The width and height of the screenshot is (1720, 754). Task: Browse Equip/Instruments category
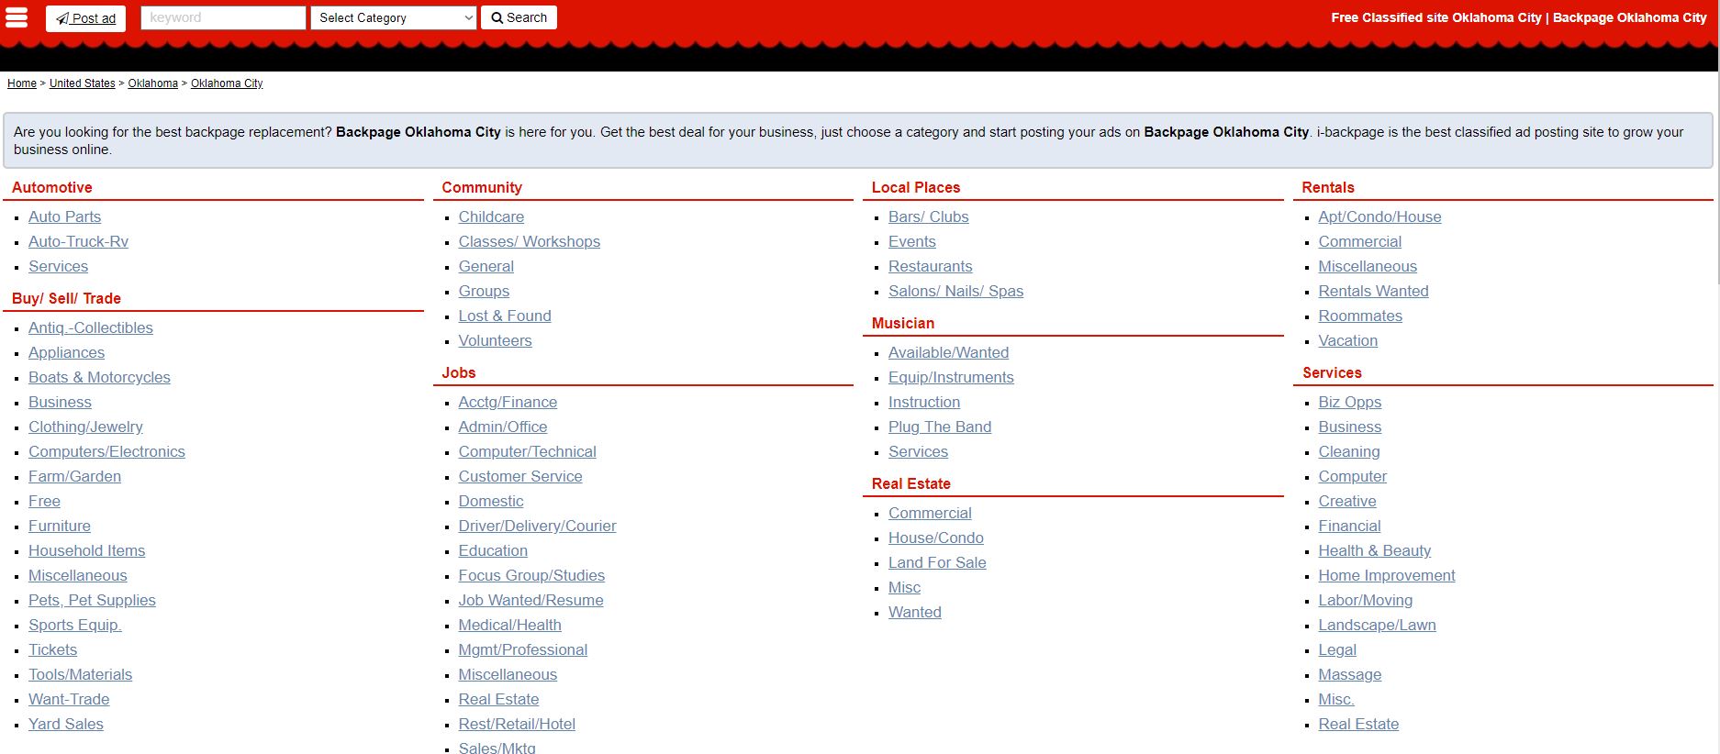point(952,377)
